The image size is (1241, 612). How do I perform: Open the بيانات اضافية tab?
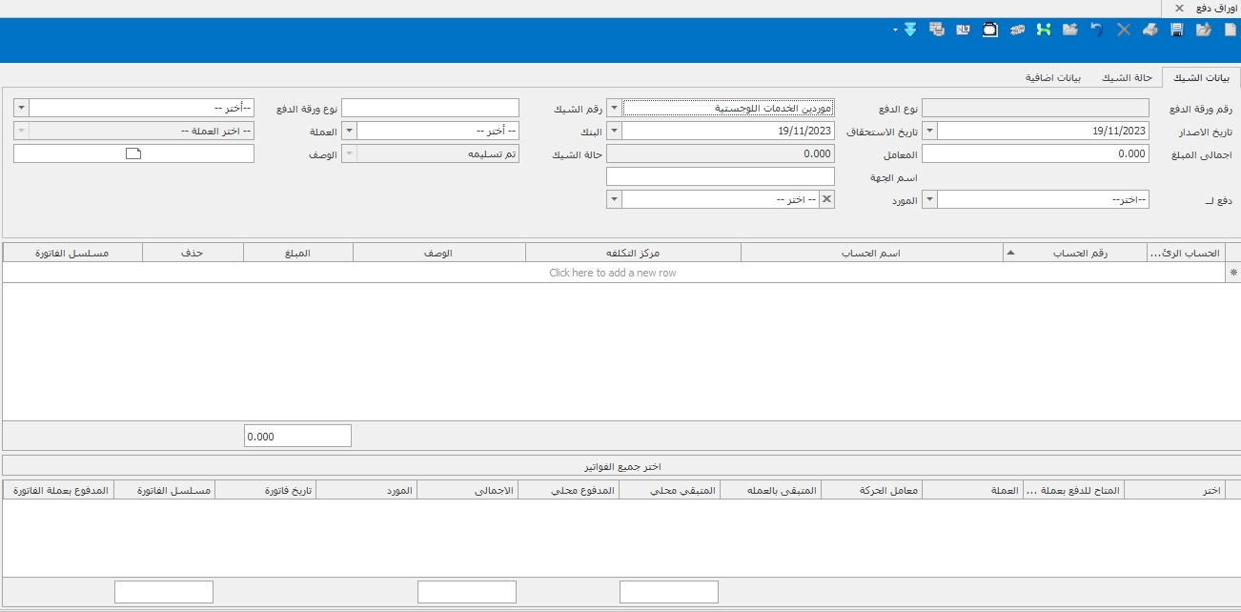coord(1053,77)
